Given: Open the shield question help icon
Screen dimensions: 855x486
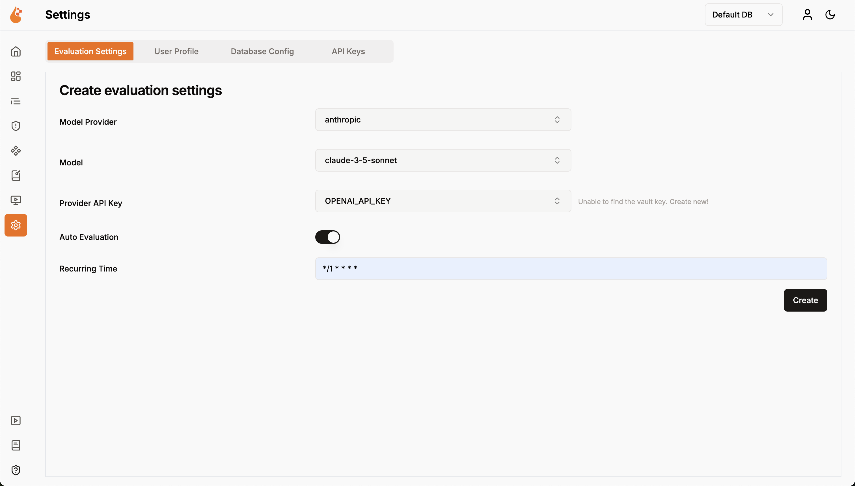Looking at the screenshot, I should tap(16, 470).
